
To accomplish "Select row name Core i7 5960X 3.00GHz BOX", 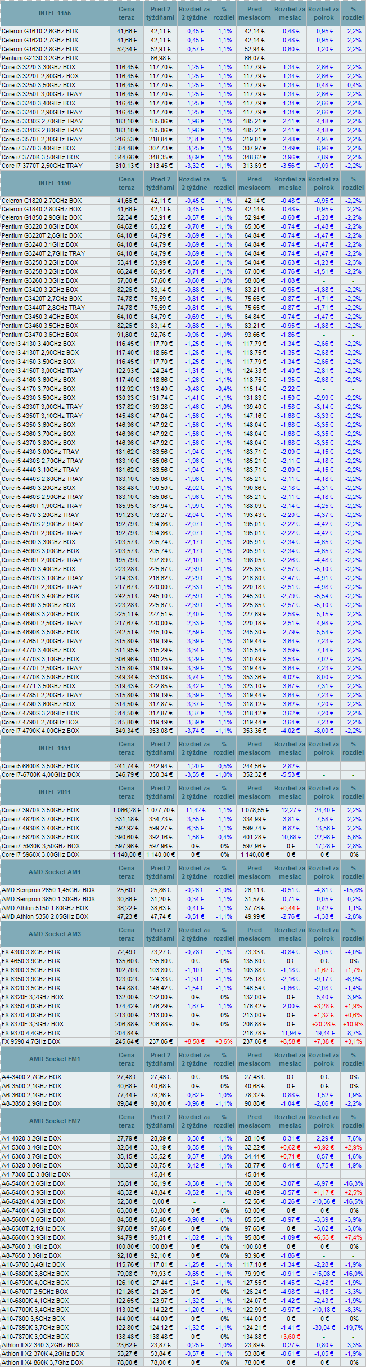I will (x=40, y=854).
